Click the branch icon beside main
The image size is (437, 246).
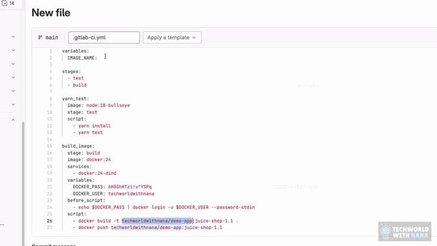[x=40, y=38]
